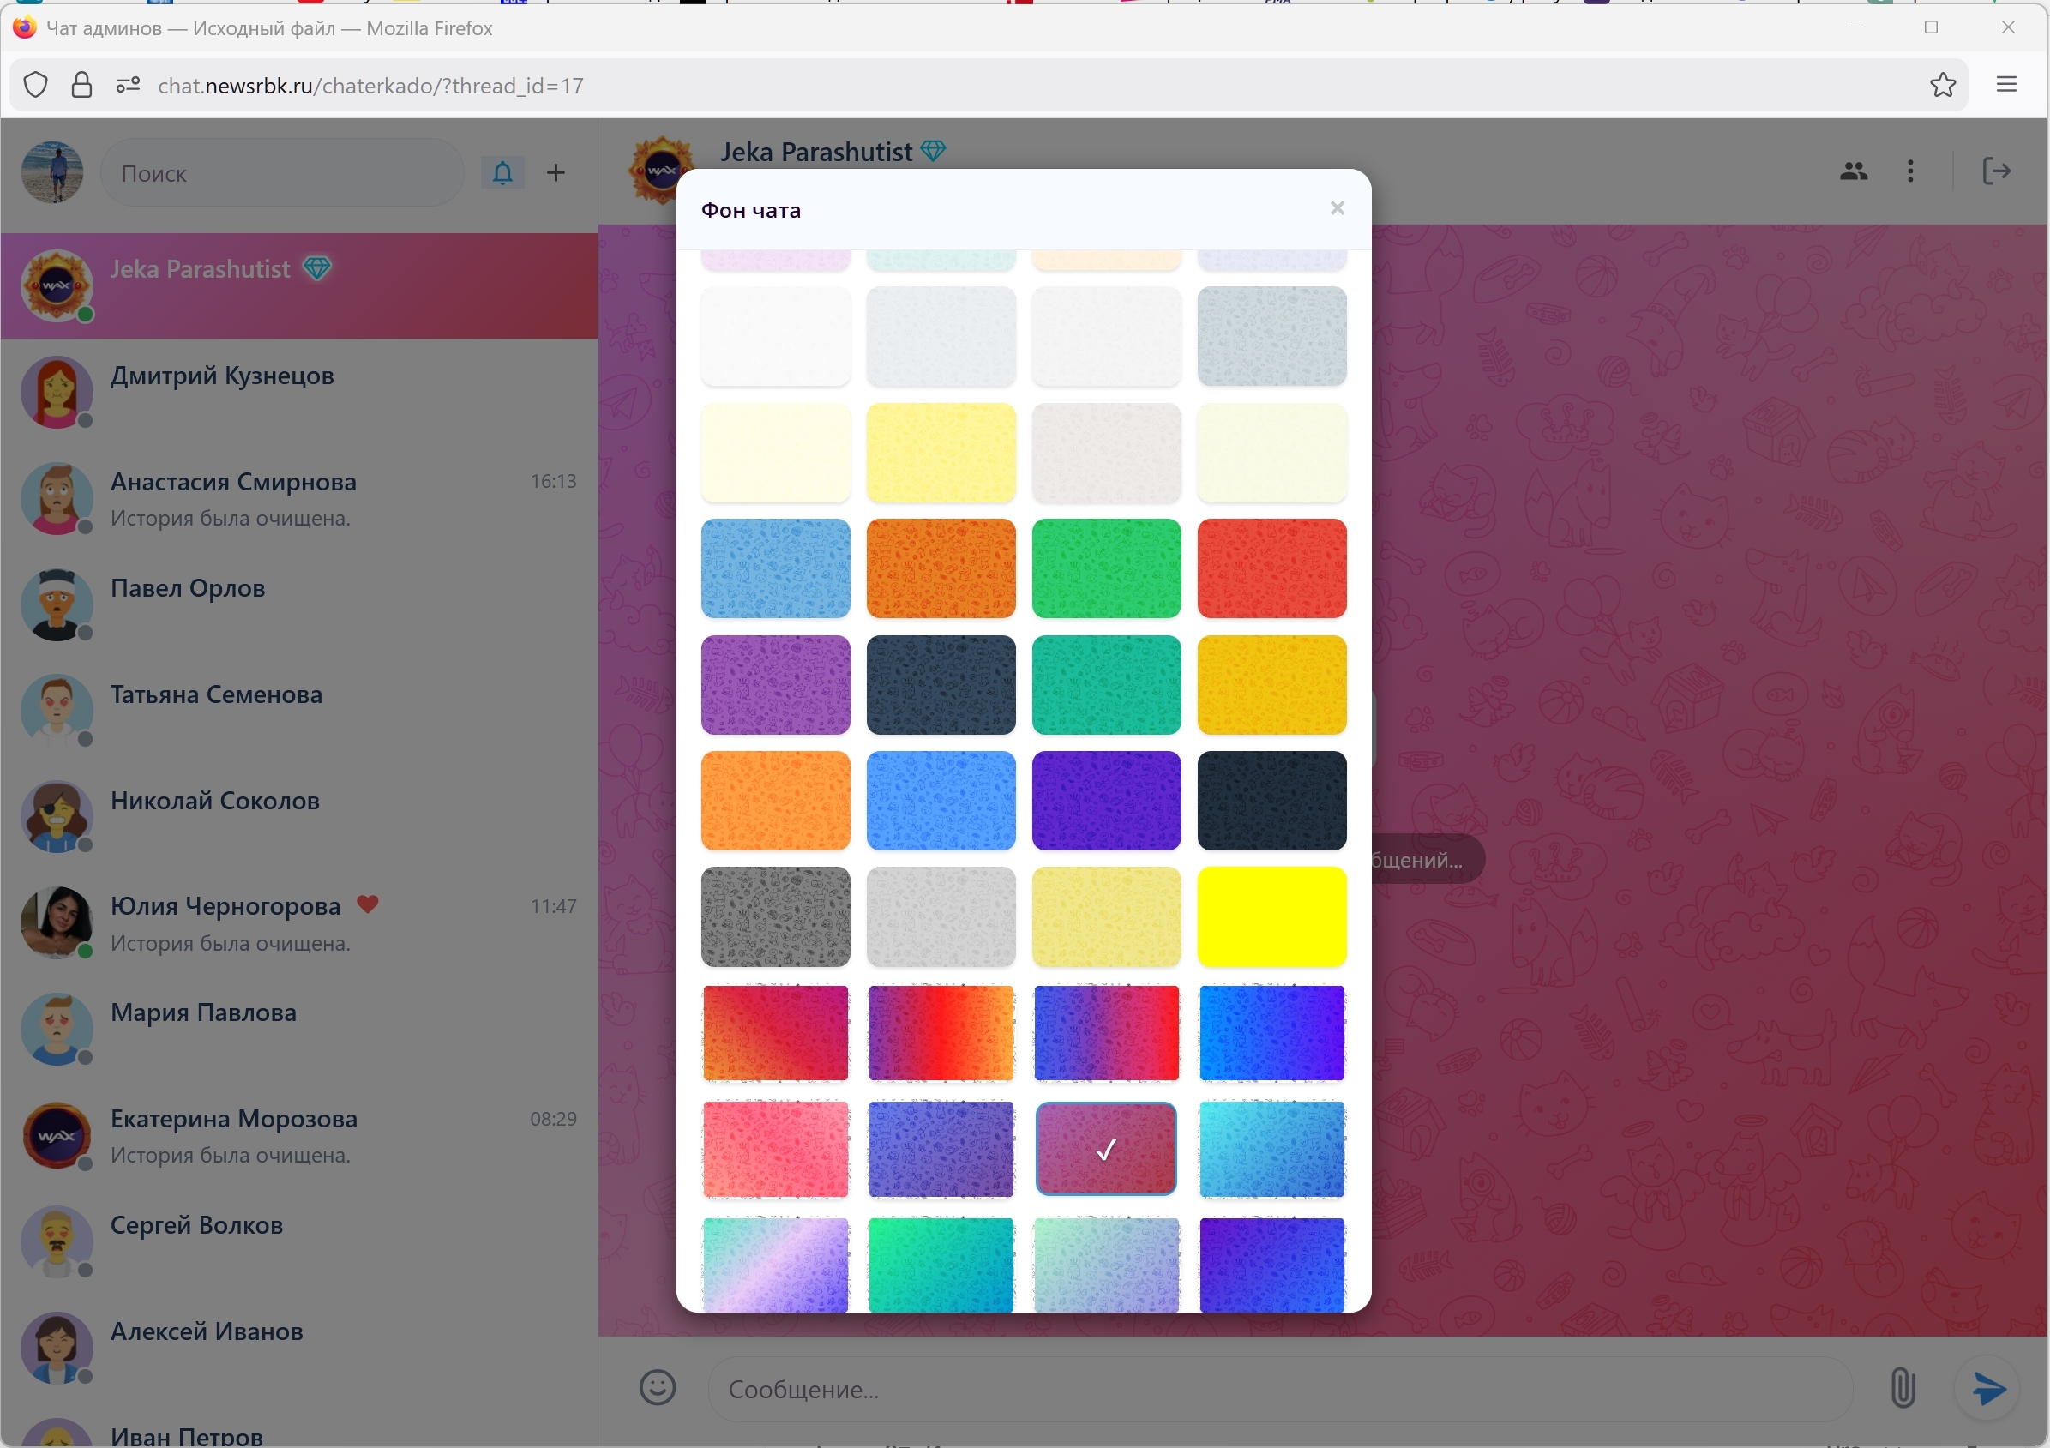Viewport: 2050px width, 1448px height.
Task: Pick the blue-to-purple gradient background
Action: pos(1271,1033)
